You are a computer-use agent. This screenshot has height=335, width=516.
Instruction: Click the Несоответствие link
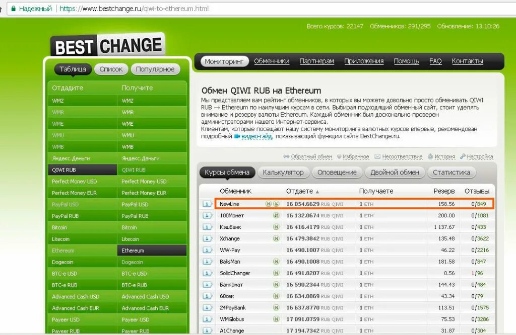pos(402,156)
